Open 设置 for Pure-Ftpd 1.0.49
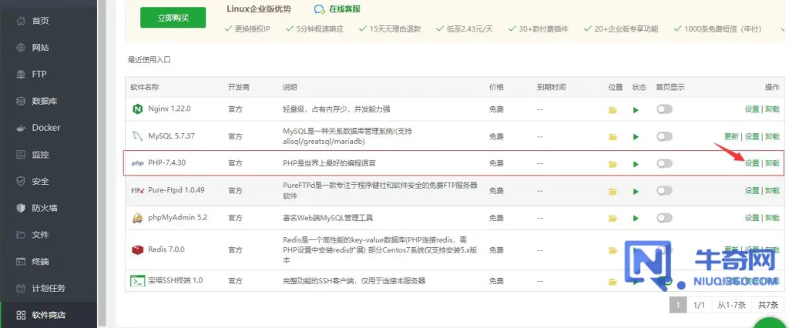This screenshot has height=328, width=789. 752,190
